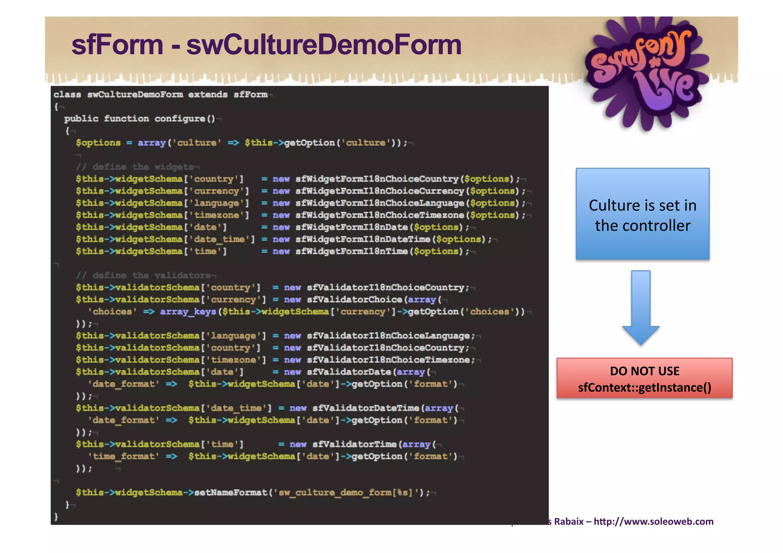The width and height of the screenshot is (783, 553).
Task: Click the sfValidatorDate(array( line
Action: point(253,372)
